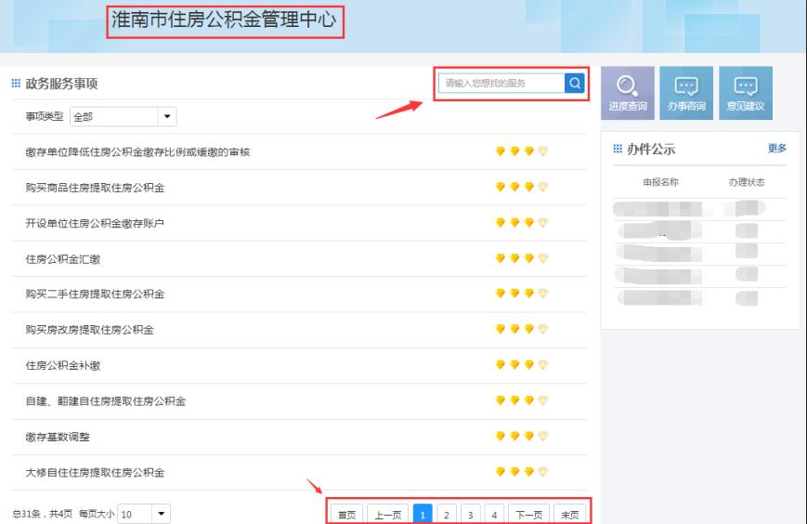The image size is (807, 524).
Task: Click the service search input field
Action: tap(501, 84)
